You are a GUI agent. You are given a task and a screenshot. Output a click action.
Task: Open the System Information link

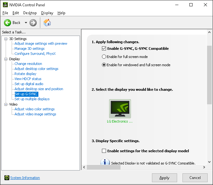tap(25, 178)
